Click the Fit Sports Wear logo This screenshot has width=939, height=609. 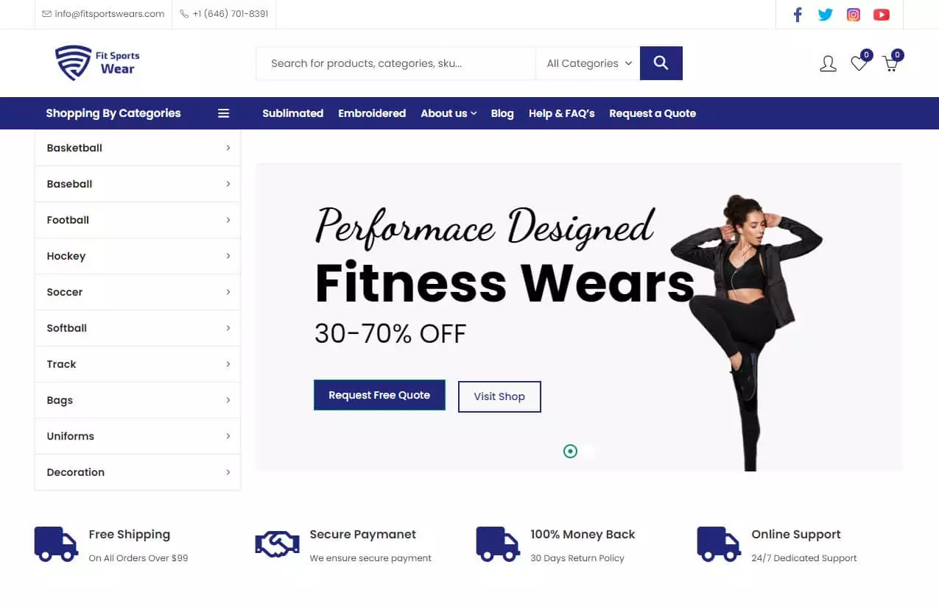pyautogui.click(x=97, y=63)
